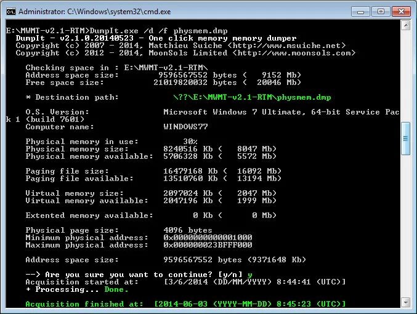
Task: Click 'Acquisition finished at:' green label
Action: [x=84, y=304]
